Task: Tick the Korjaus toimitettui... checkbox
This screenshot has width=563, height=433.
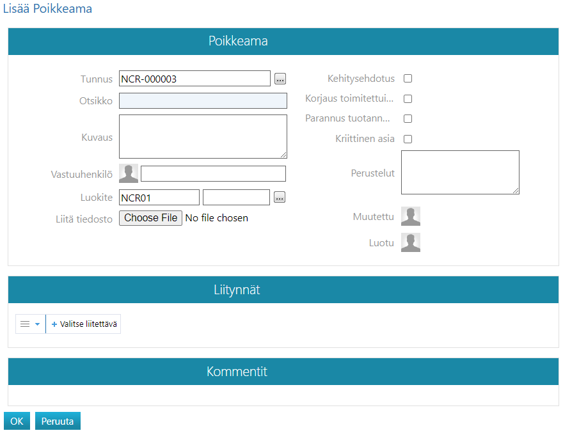Action: [408, 99]
